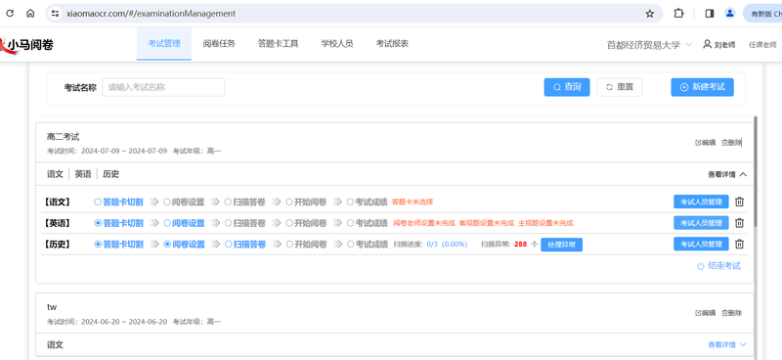Select 答题卡切割 step for 英语
The image size is (782, 360).
(118, 223)
